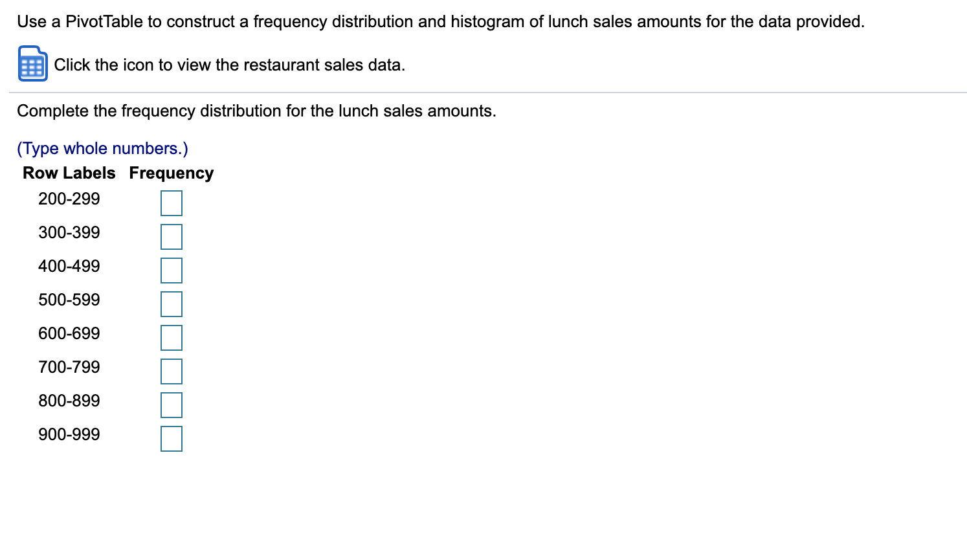
Task: Select the 200-299 row label
Action: tap(69, 199)
